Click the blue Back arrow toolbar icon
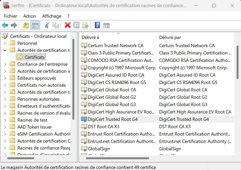 (5, 25)
